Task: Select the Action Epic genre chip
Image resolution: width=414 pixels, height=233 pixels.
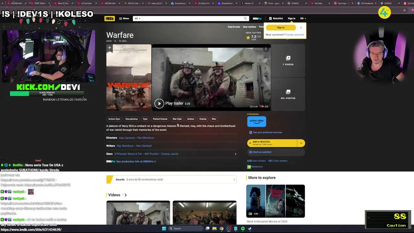Action: [x=114, y=119]
